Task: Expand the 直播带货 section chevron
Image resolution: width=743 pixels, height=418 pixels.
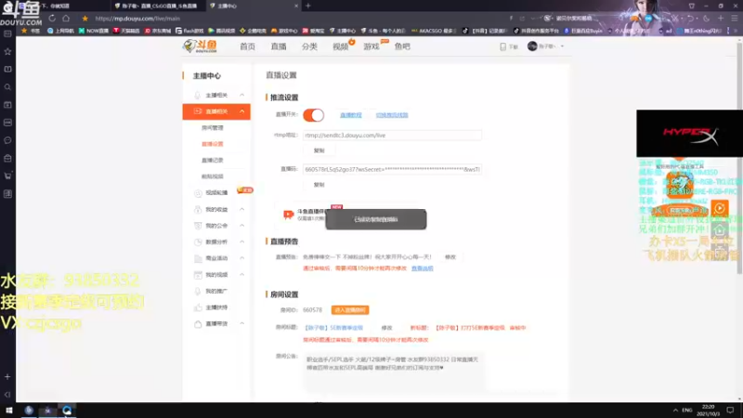Action: pyautogui.click(x=241, y=323)
